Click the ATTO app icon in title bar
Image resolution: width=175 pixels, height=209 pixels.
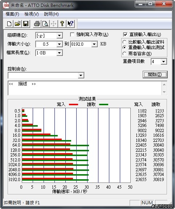[6, 5]
